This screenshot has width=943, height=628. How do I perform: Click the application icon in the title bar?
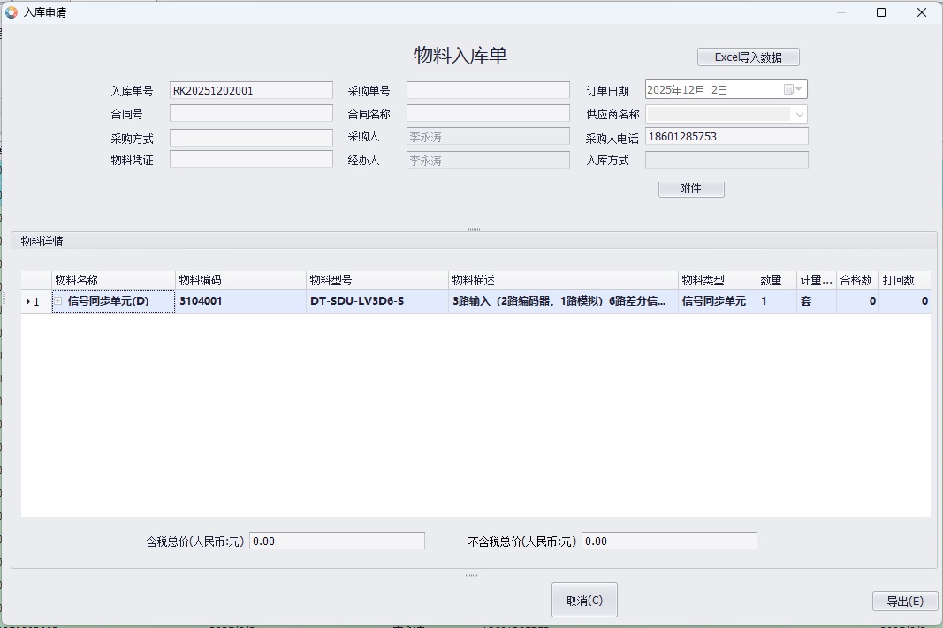(11, 12)
